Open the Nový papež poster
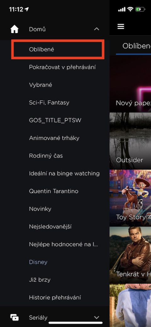The height and width of the screenshot is (327, 151). click(130, 84)
